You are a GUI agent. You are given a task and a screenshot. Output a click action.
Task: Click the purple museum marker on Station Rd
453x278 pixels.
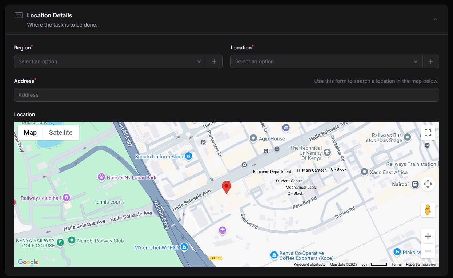point(223,230)
